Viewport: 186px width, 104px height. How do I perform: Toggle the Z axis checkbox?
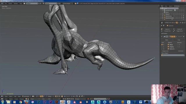tap(162, 49)
